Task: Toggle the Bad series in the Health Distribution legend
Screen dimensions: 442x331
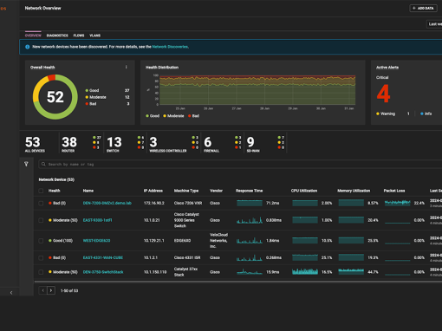Action: (193, 116)
